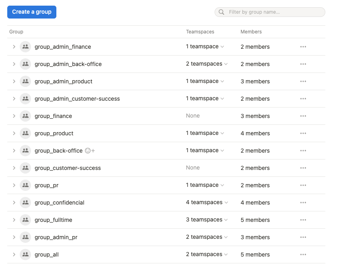Open teamspaces dropdown for group_confidencial
This screenshot has width=337, height=267.
coord(207,202)
